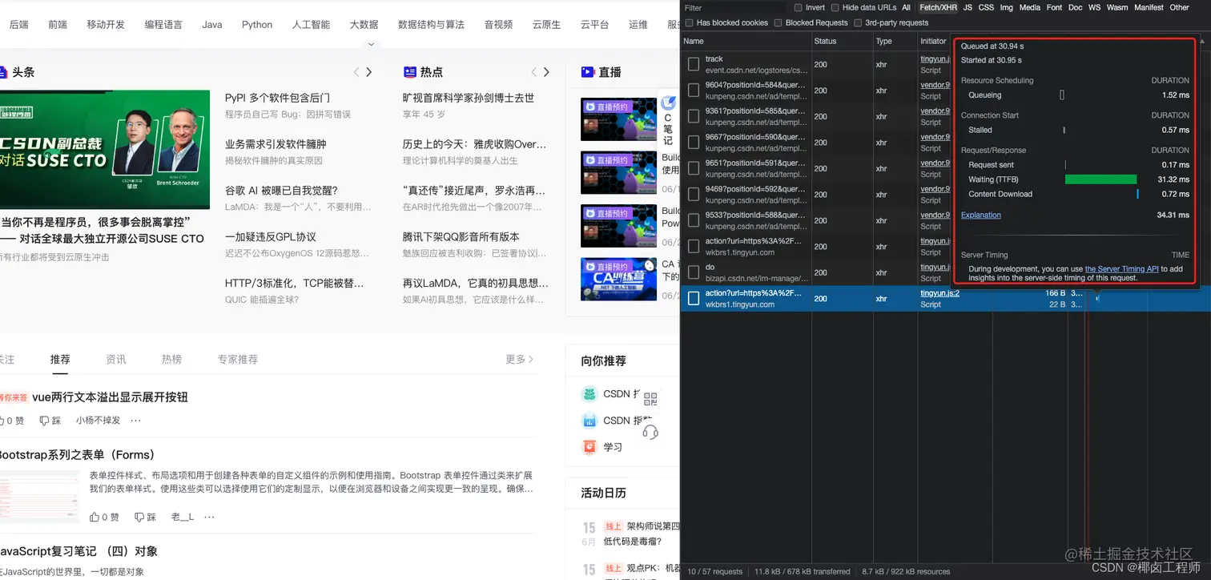Select row icon of the do request
Viewport: 1211px width, 580px height.
(x=694, y=272)
